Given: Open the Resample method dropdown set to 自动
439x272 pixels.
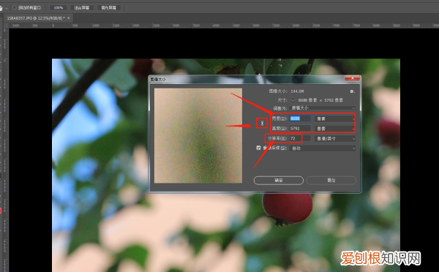Looking at the screenshot, I should (x=323, y=148).
